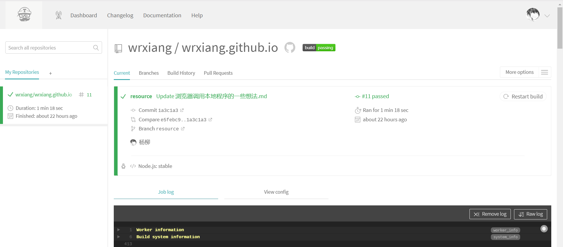The width and height of the screenshot is (563, 247).
Task: Click the 'Ran for 1 min 18 sec' text
Action: pyautogui.click(x=386, y=110)
